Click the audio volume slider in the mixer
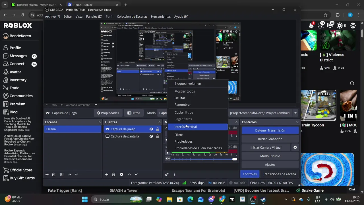The image size is (364, 205). pos(204,159)
